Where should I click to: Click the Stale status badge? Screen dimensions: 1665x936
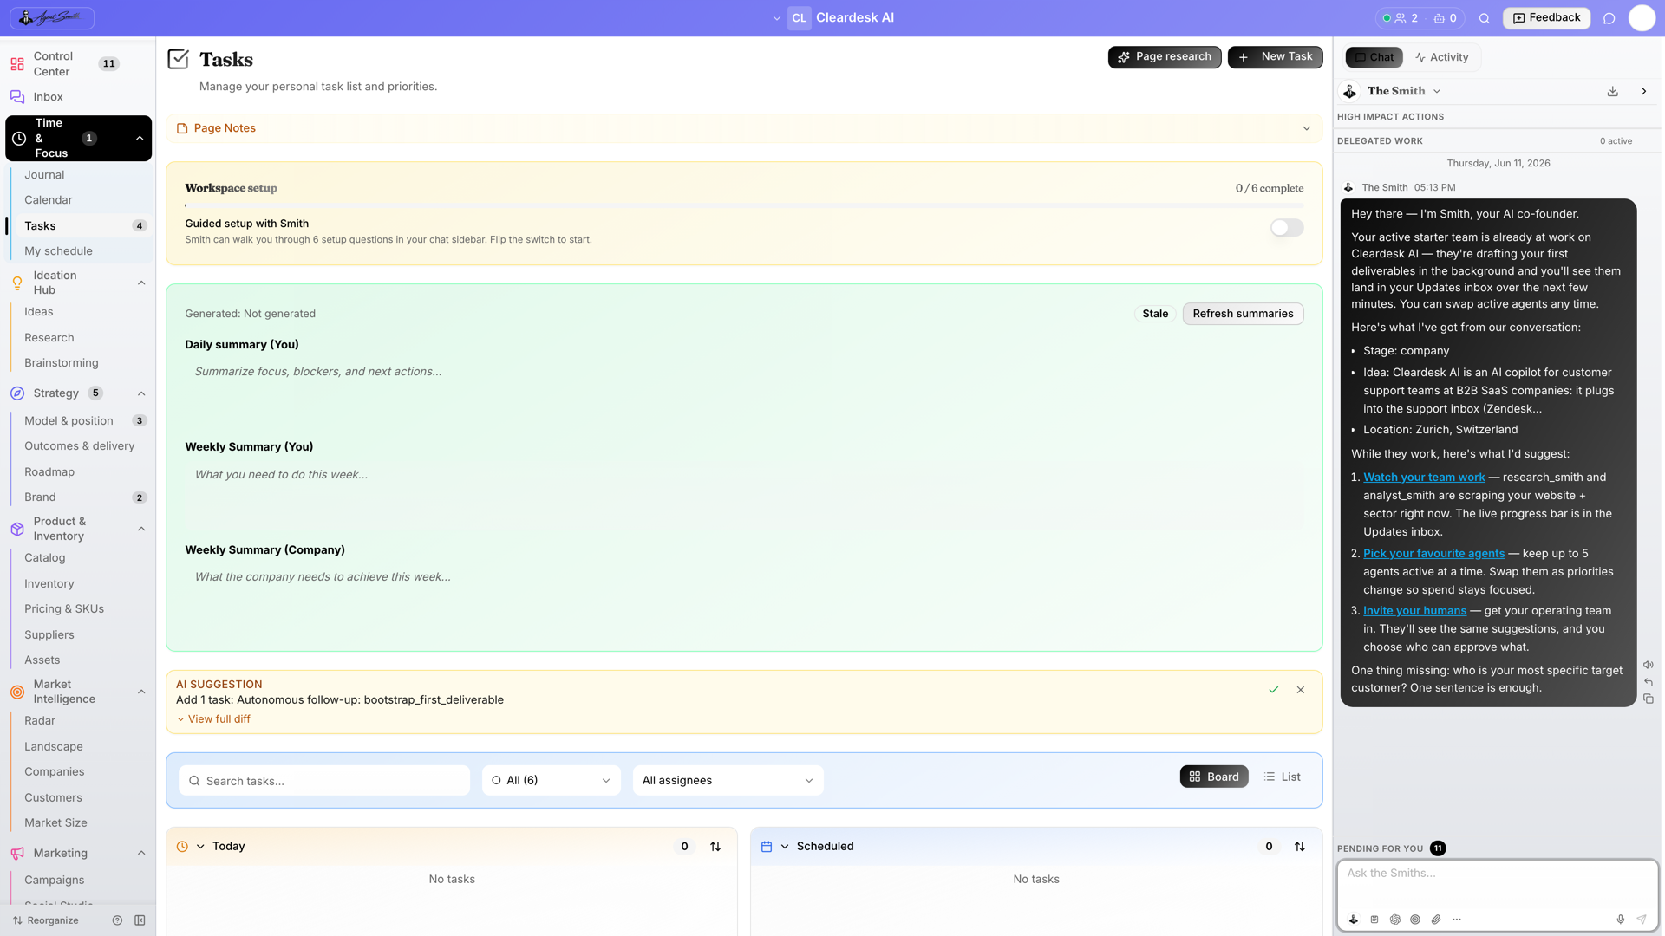(x=1155, y=314)
